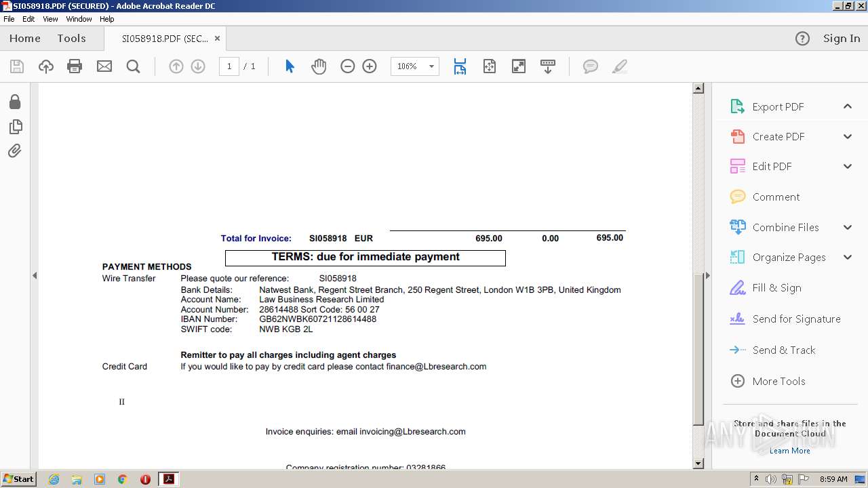Screen dimensions: 868x488
Task: Add a sticky note comment icon
Action: point(591,66)
